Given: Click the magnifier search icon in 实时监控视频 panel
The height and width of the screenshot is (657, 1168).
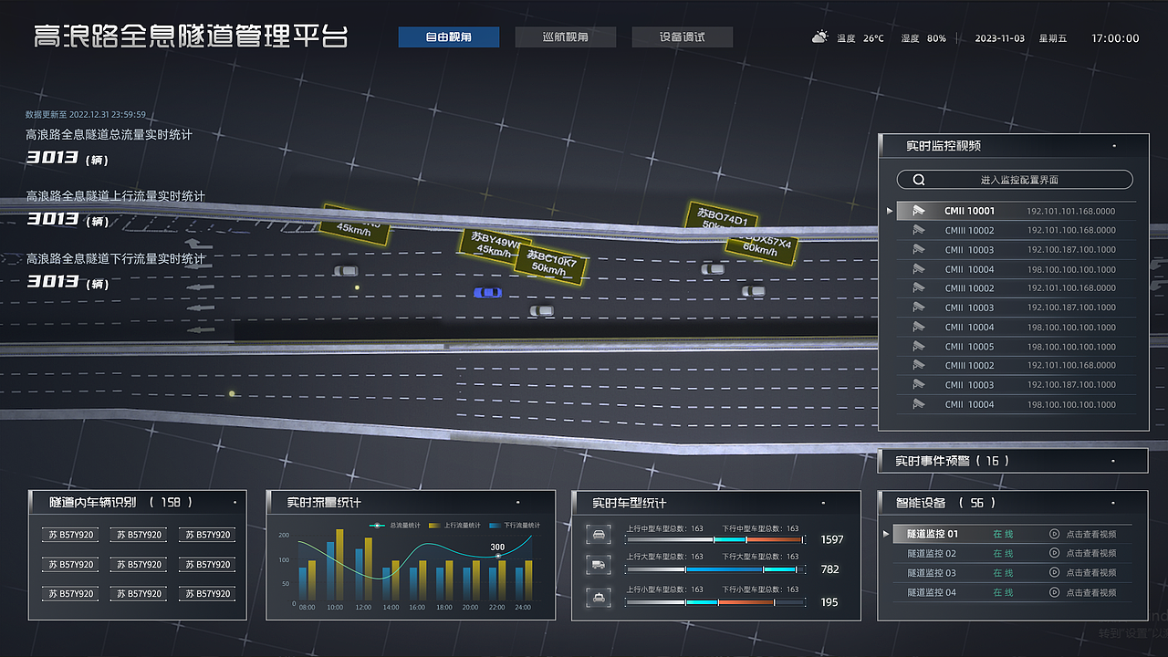Looking at the screenshot, I should click(x=919, y=179).
